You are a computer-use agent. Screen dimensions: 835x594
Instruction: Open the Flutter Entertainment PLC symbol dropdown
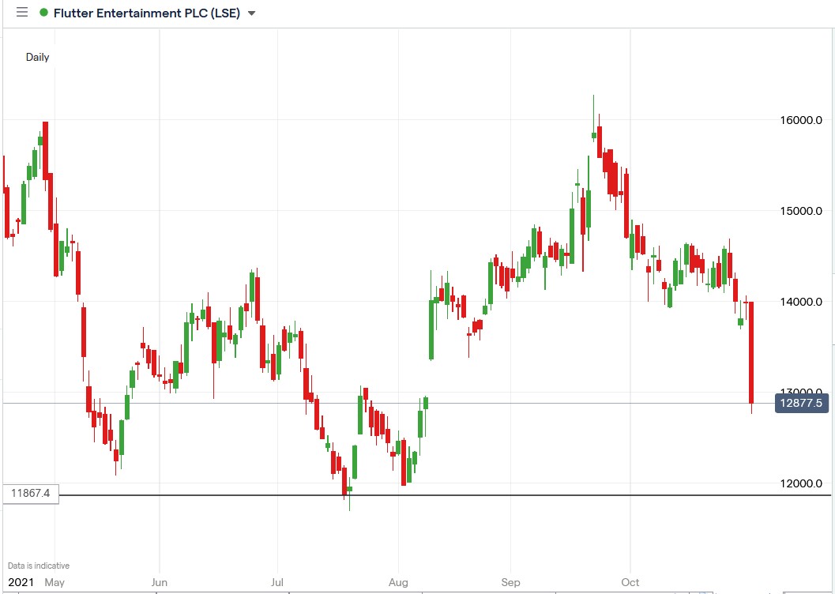[x=250, y=13]
